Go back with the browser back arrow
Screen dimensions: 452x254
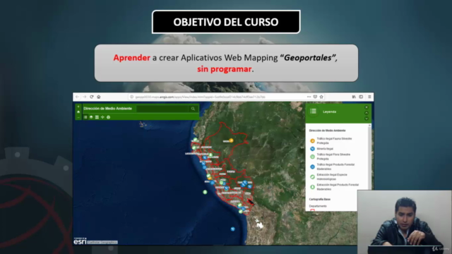[77, 97]
